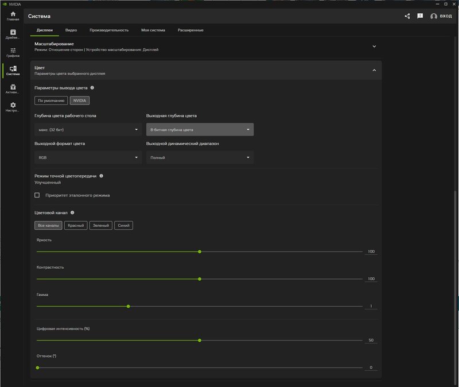Click the Оттенок slider handle
The image size is (459, 387).
37,367
